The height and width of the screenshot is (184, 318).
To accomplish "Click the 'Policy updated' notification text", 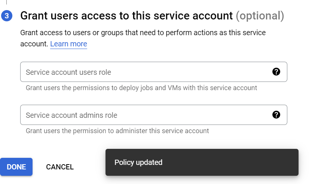I will click(138, 162).
